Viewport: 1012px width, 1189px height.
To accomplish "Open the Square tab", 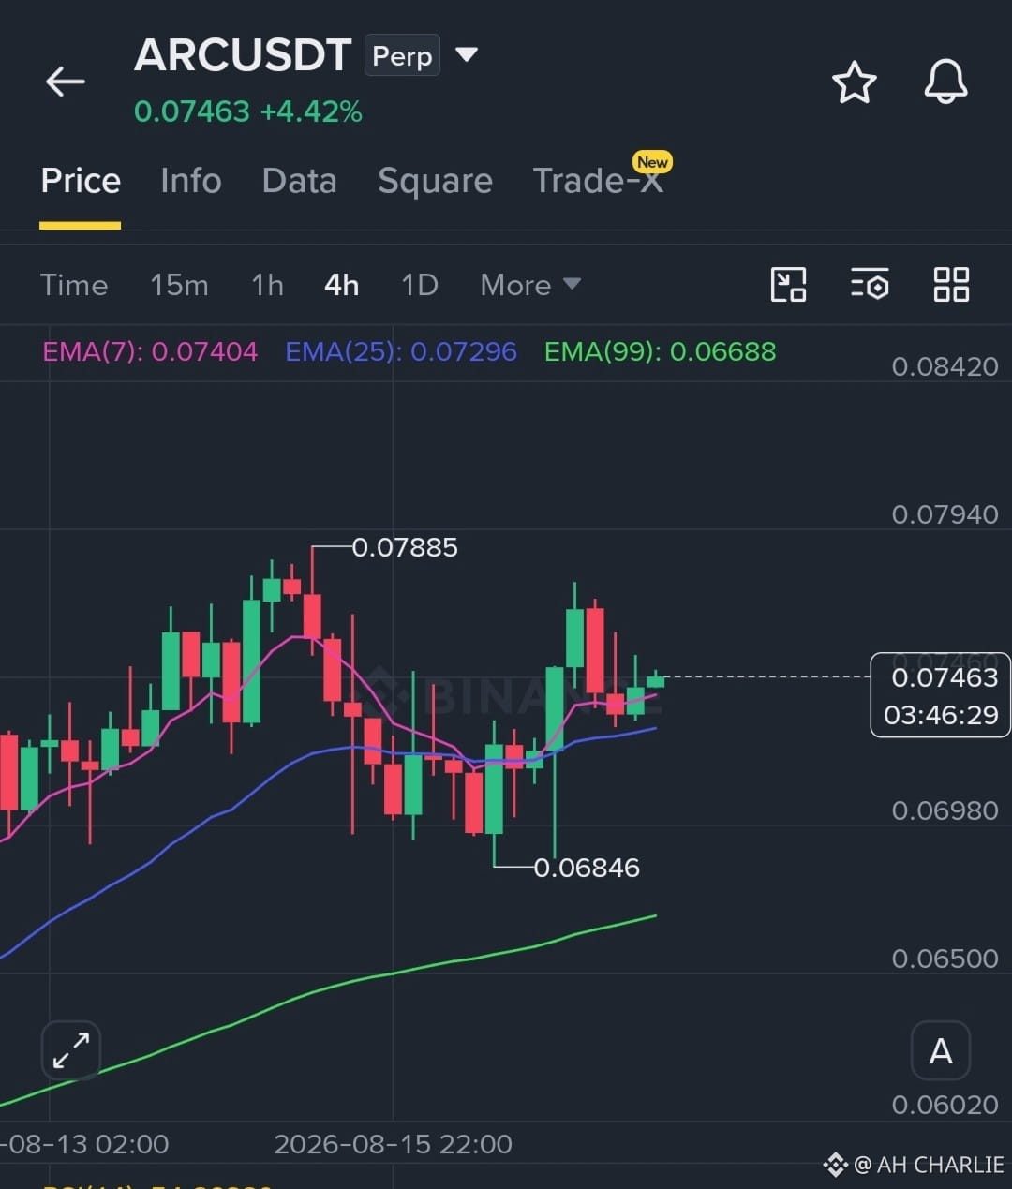I will (435, 181).
